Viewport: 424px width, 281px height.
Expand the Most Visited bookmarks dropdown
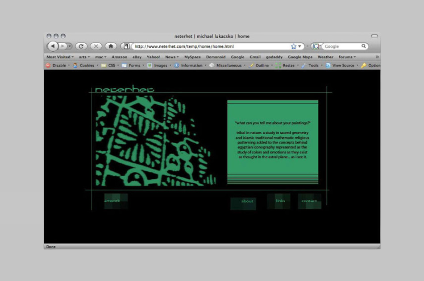pyautogui.click(x=60, y=57)
